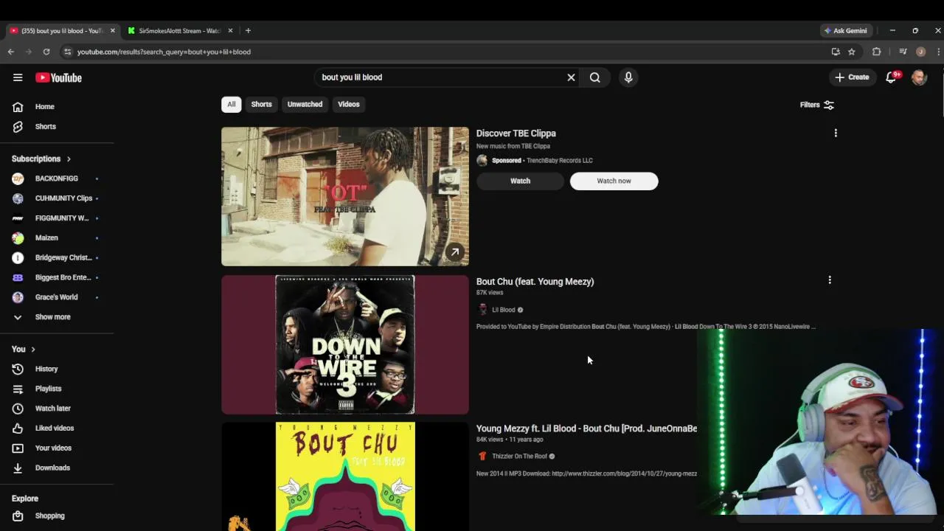Open Ask Gemini in browser
Viewport: 944px width, 531px height.
(x=847, y=31)
